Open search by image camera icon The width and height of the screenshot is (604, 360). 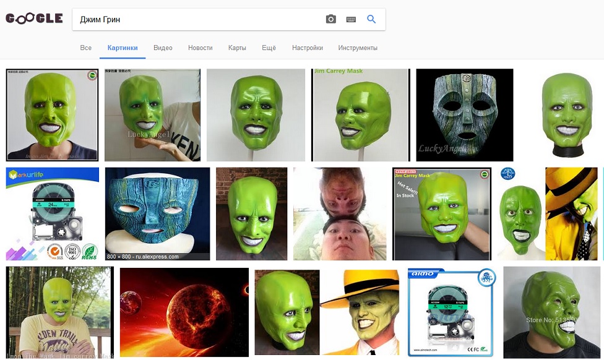click(x=331, y=19)
